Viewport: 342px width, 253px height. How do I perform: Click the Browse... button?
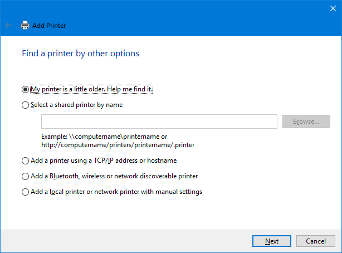coord(306,121)
